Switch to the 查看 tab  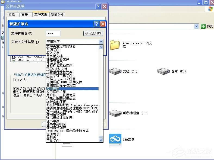tap(24, 15)
